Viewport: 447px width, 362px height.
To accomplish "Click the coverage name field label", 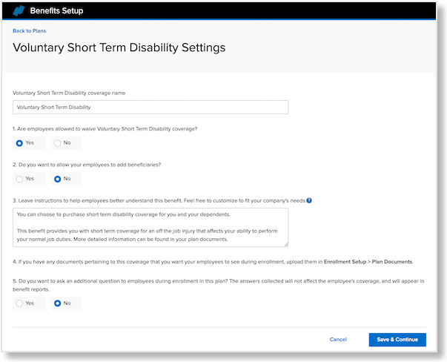I will [x=69, y=93].
